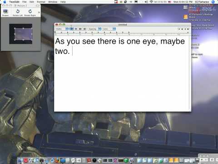Open the Apple menu

tap(5, 2)
